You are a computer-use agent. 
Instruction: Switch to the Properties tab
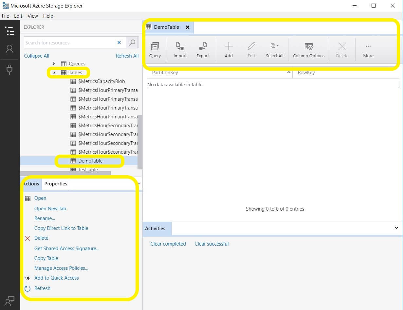56,184
